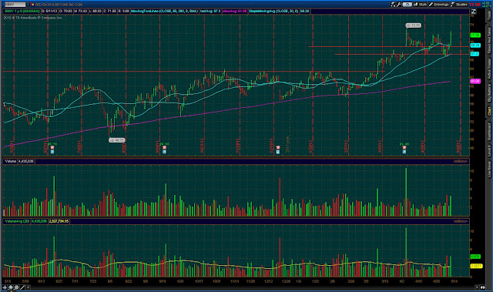Select the trendline drawing tool

point(22,287)
